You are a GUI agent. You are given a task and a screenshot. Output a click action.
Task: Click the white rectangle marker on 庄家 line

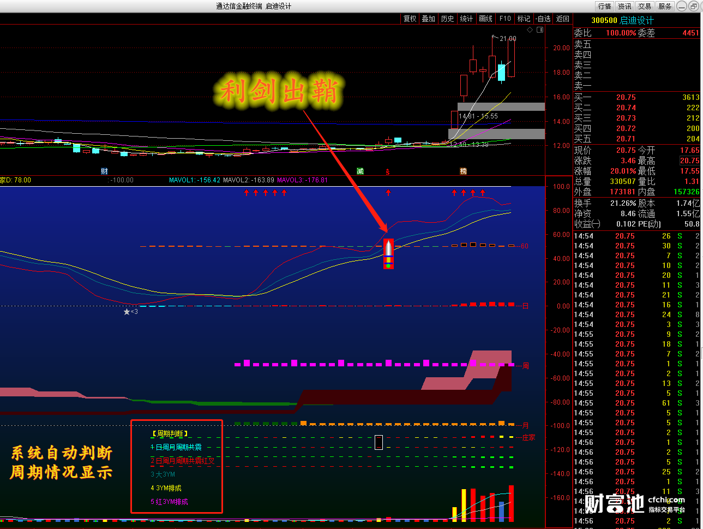tap(378, 442)
